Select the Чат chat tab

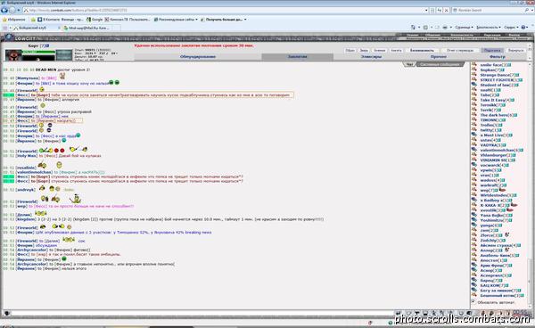pyautogui.click(x=409, y=64)
